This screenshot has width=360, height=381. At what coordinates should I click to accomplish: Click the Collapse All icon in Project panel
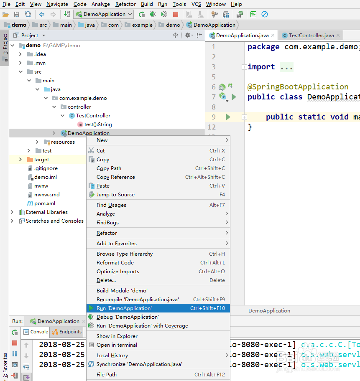click(x=175, y=36)
